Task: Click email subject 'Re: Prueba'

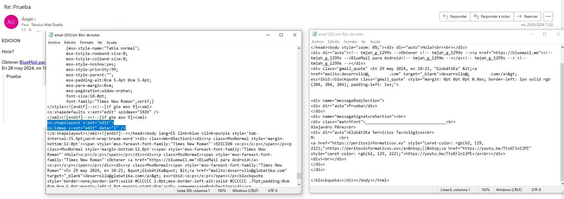Action: (x=17, y=7)
